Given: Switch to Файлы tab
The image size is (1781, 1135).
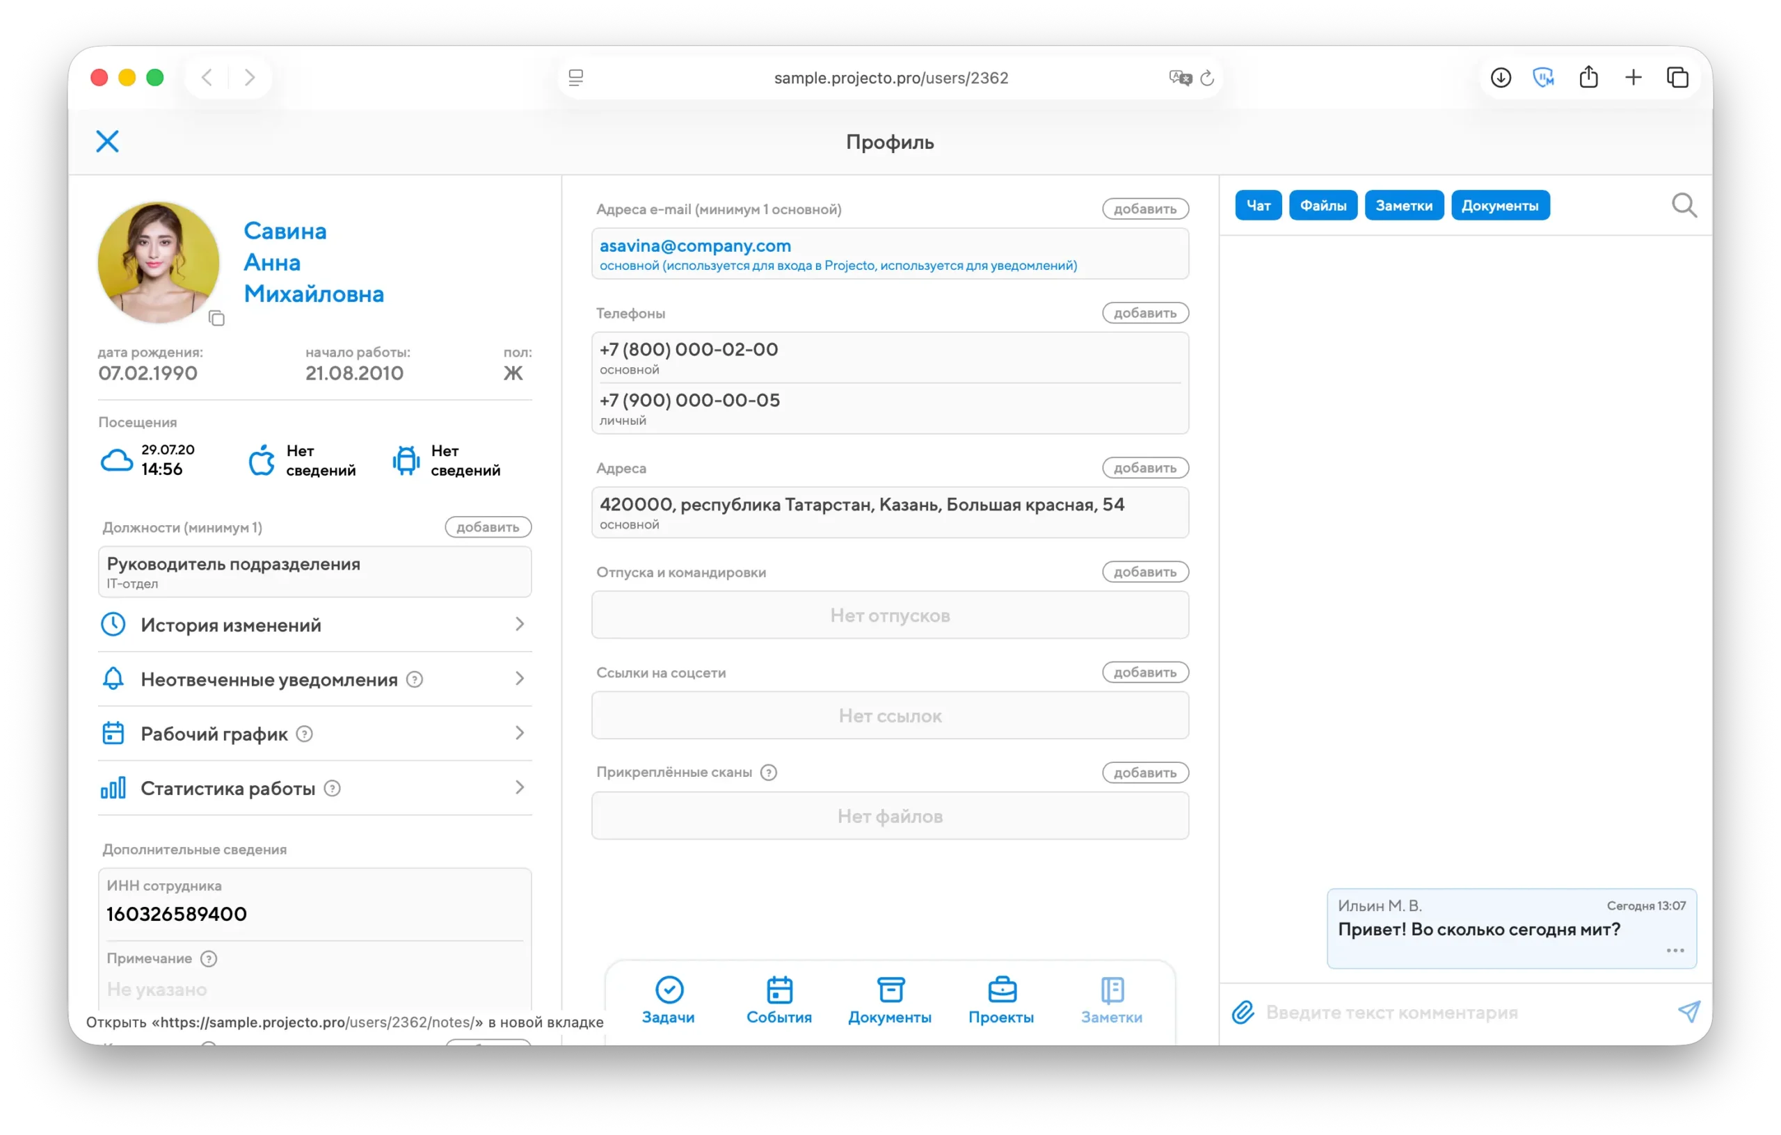Looking at the screenshot, I should coord(1323,206).
